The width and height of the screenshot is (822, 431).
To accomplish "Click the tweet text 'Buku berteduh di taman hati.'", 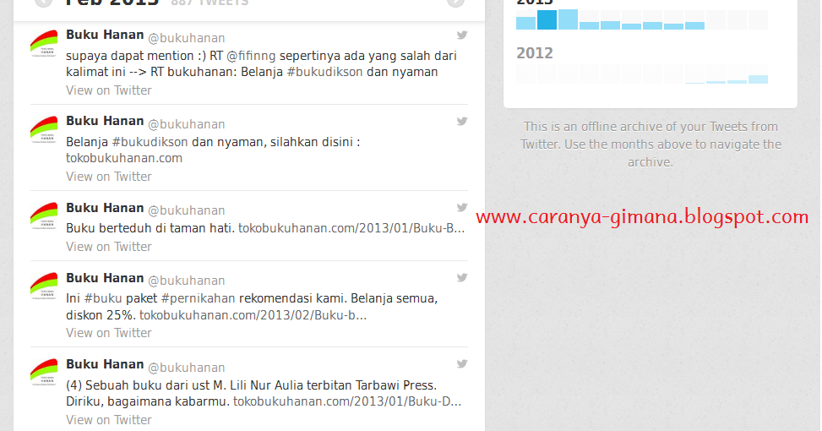I will pos(150,229).
